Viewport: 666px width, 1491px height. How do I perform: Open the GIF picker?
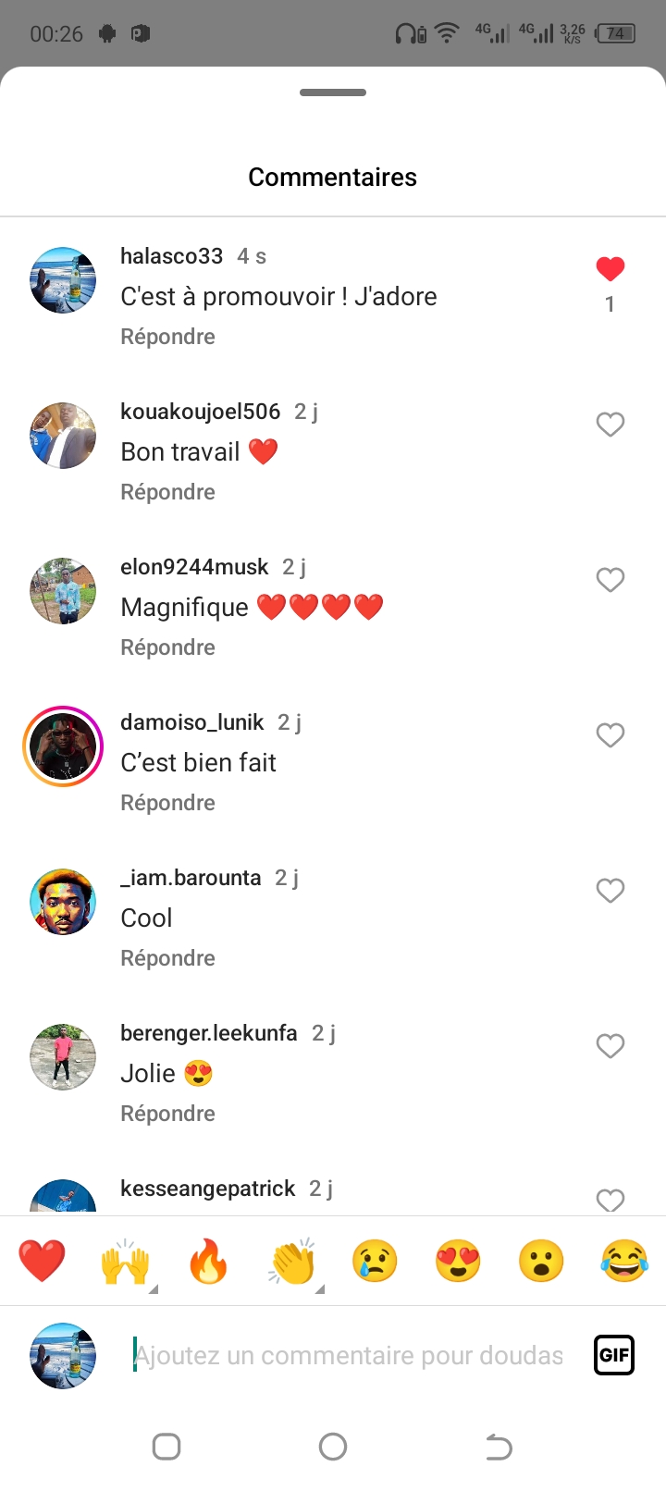pos(613,1355)
